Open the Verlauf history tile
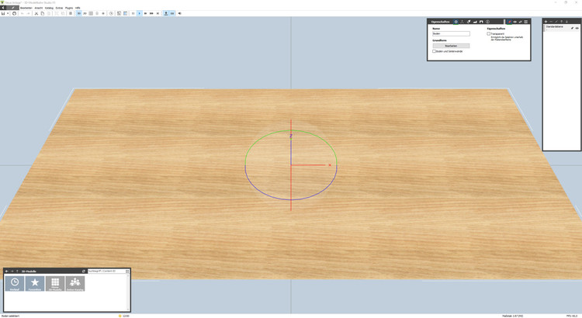 pyautogui.click(x=15, y=284)
